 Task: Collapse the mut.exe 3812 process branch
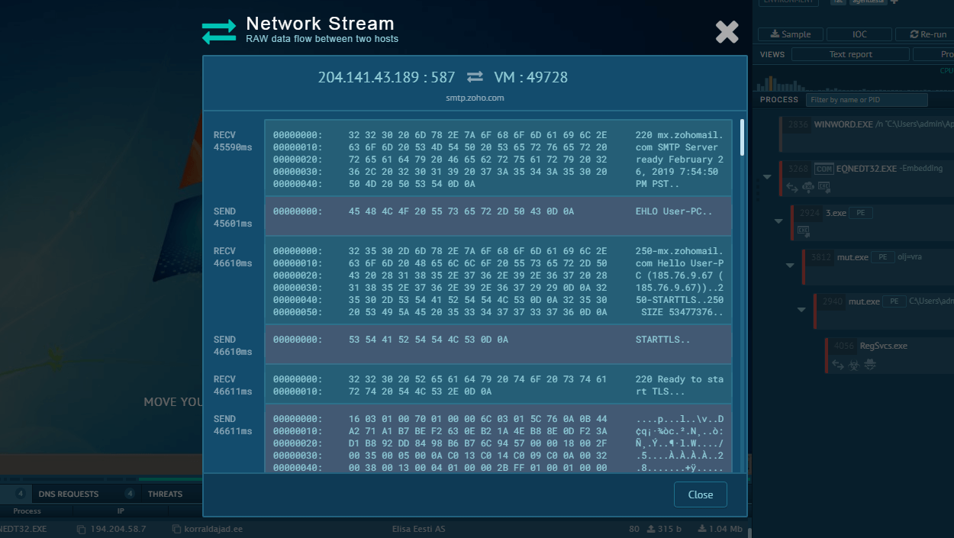(x=790, y=266)
